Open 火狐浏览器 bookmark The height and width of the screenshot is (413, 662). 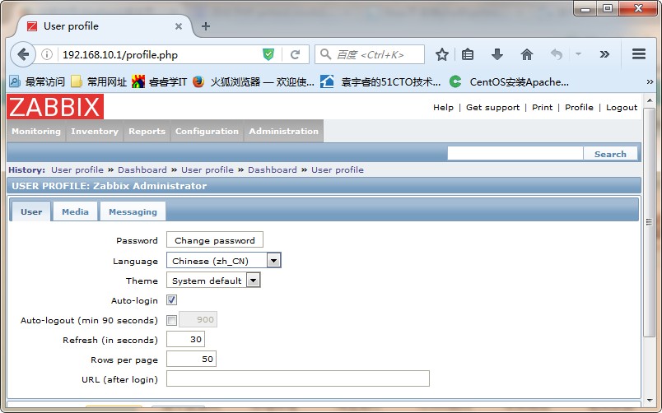pos(254,81)
